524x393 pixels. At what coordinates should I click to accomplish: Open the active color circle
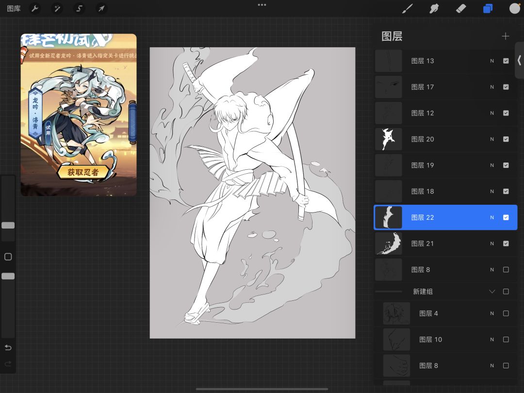(x=514, y=8)
